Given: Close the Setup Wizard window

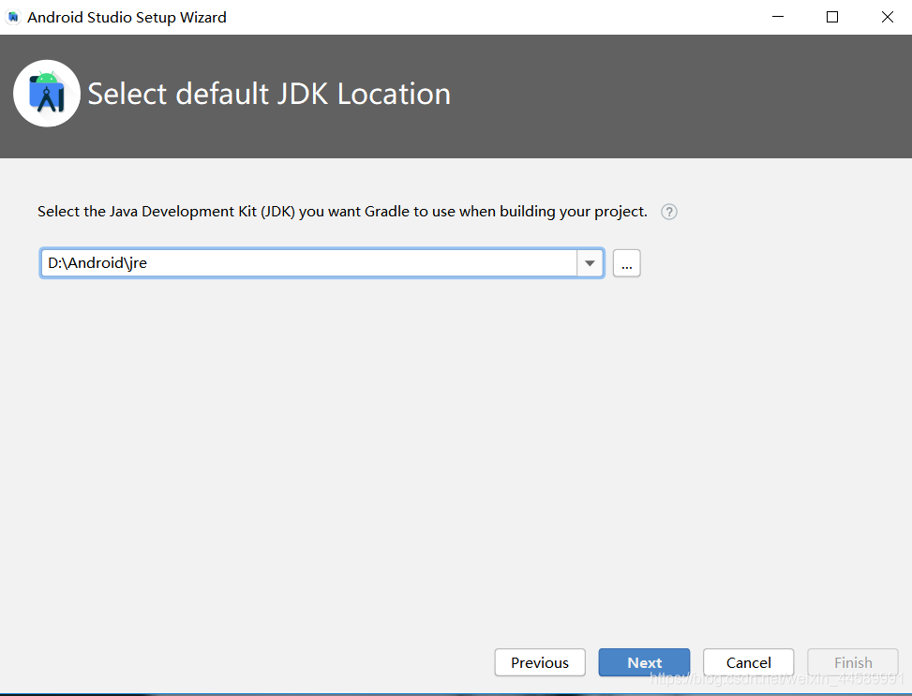Looking at the screenshot, I should (x=887, y=17).
